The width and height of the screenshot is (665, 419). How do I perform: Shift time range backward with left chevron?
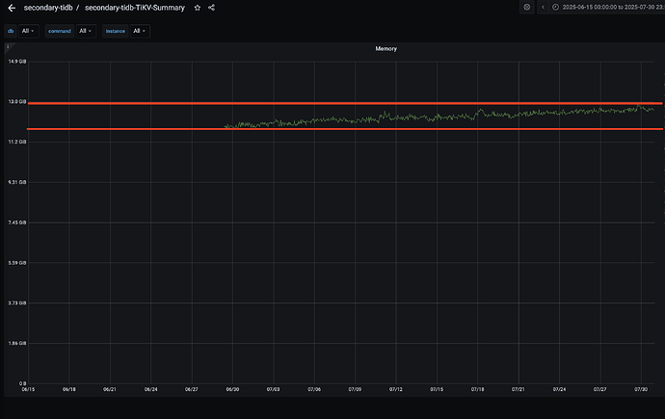click(543, 7)
